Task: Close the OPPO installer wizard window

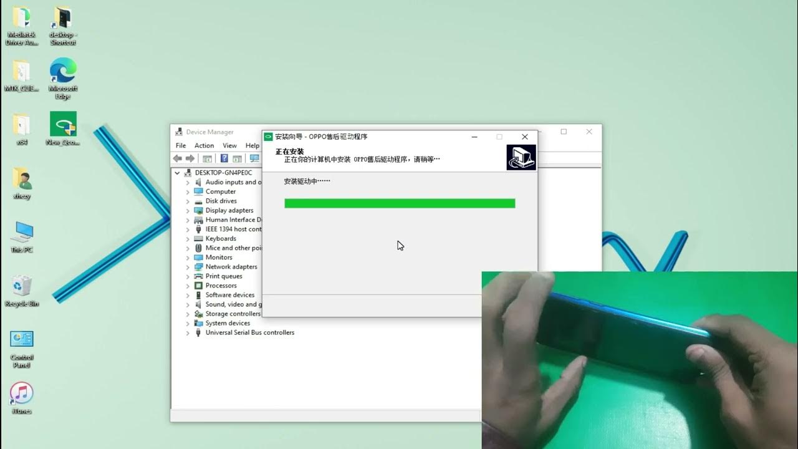Action: pos(525,137)
